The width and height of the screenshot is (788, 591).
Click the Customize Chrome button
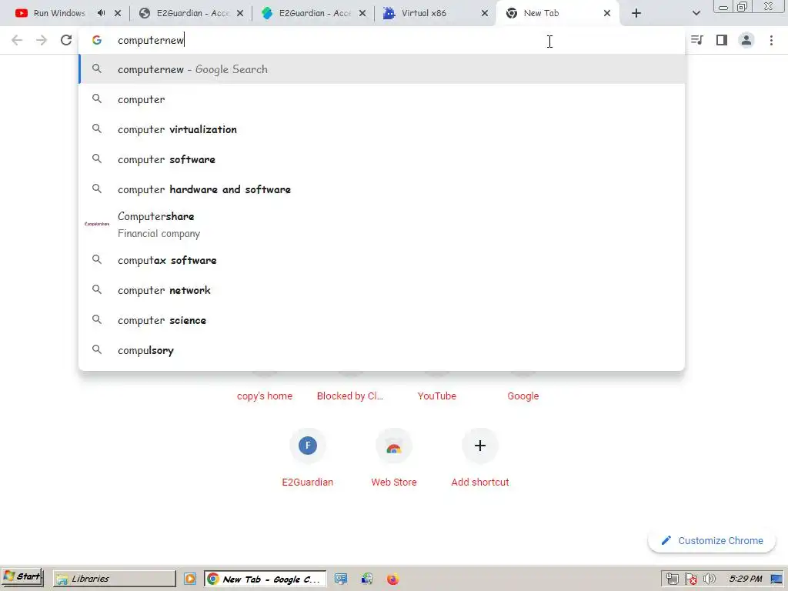[712, 541]
